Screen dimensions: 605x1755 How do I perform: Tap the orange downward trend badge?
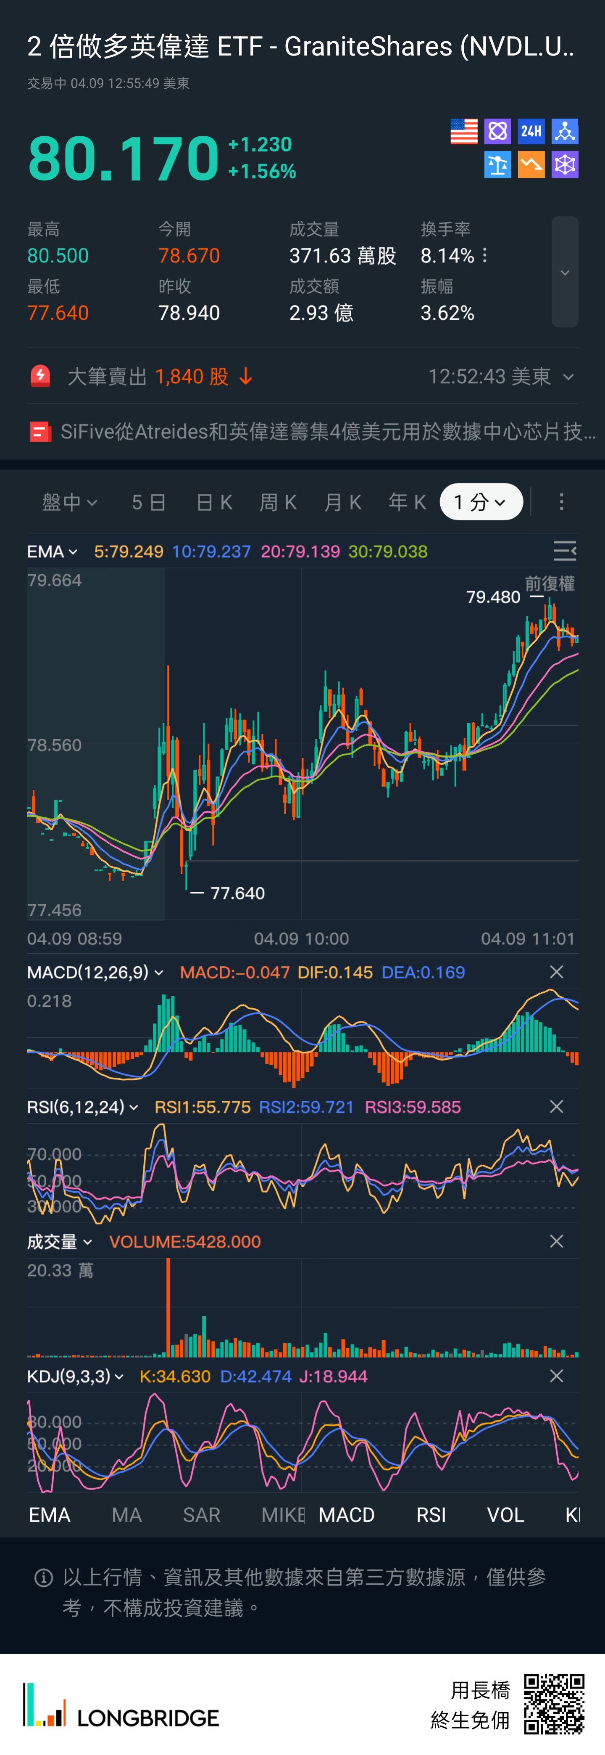tap(531, 165)
